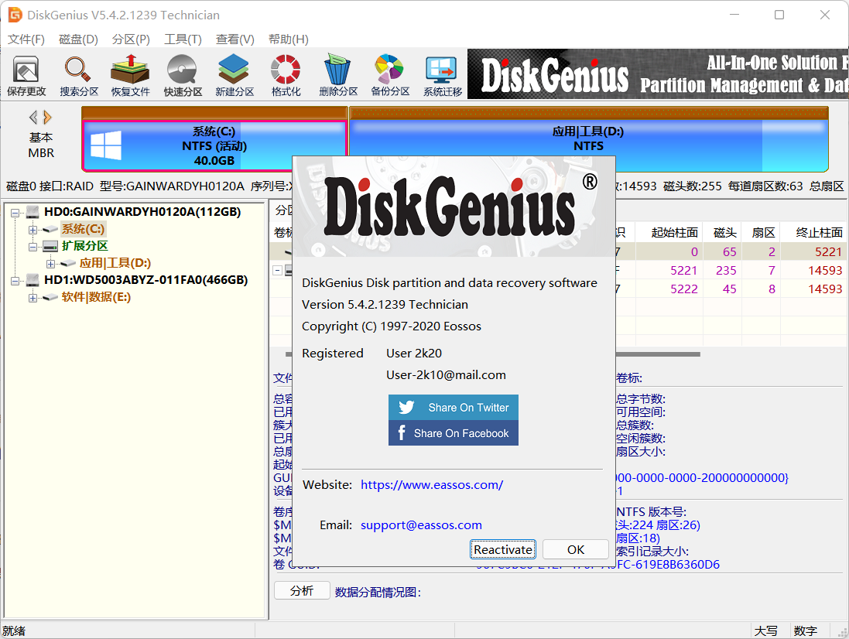
Task: Launch the Recover Files (恢复文件) tool
Action: click(131, 76)
